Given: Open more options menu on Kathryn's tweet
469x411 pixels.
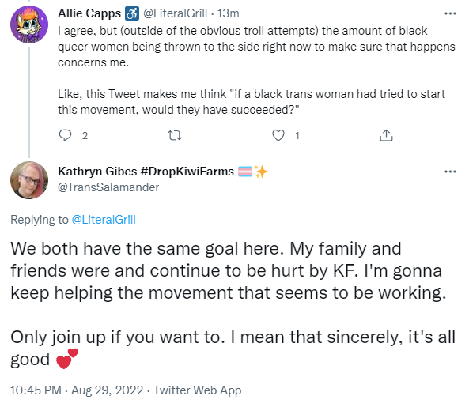Looking at the screenshot, I should point(450,172).
